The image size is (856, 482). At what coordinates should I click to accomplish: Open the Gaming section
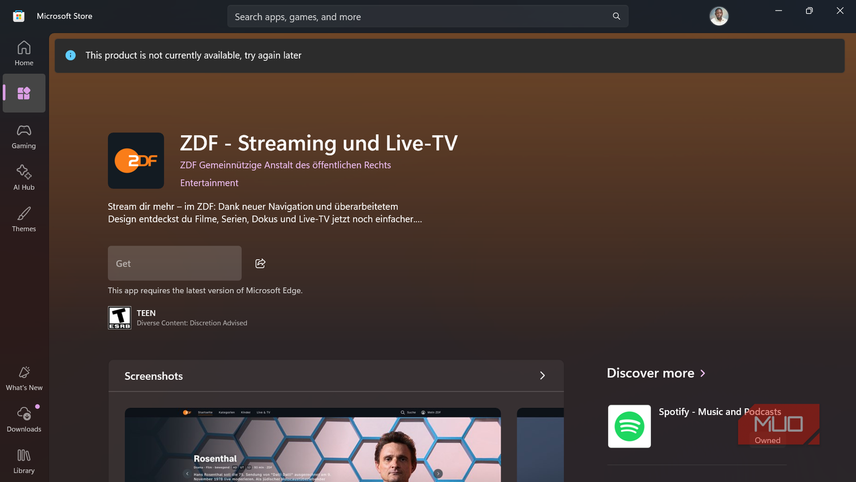click(x=24, y=137)
